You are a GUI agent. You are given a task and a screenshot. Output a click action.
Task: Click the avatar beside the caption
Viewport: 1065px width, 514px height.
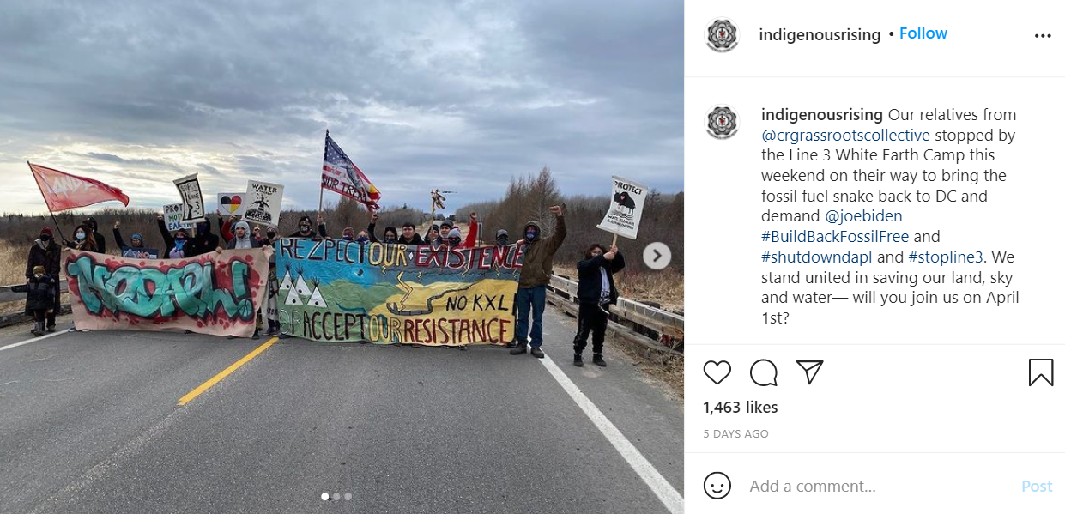722,122
